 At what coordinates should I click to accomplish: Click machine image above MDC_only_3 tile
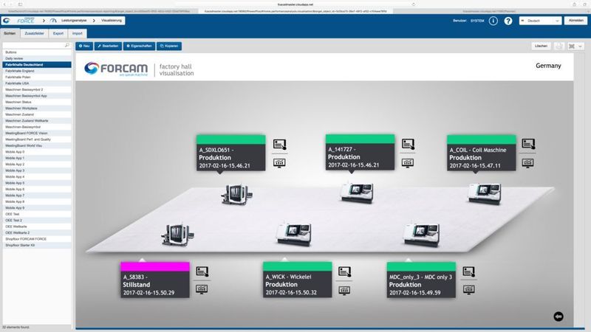coord(421,235)
